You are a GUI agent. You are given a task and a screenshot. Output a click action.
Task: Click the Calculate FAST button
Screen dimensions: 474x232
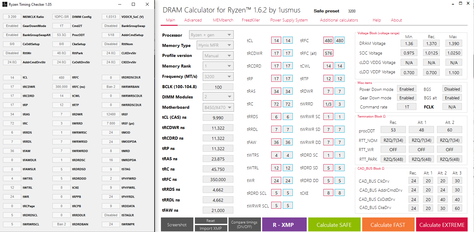388,225
